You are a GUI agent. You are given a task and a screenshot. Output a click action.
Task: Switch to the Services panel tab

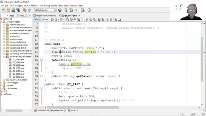(x=22, y=16)
